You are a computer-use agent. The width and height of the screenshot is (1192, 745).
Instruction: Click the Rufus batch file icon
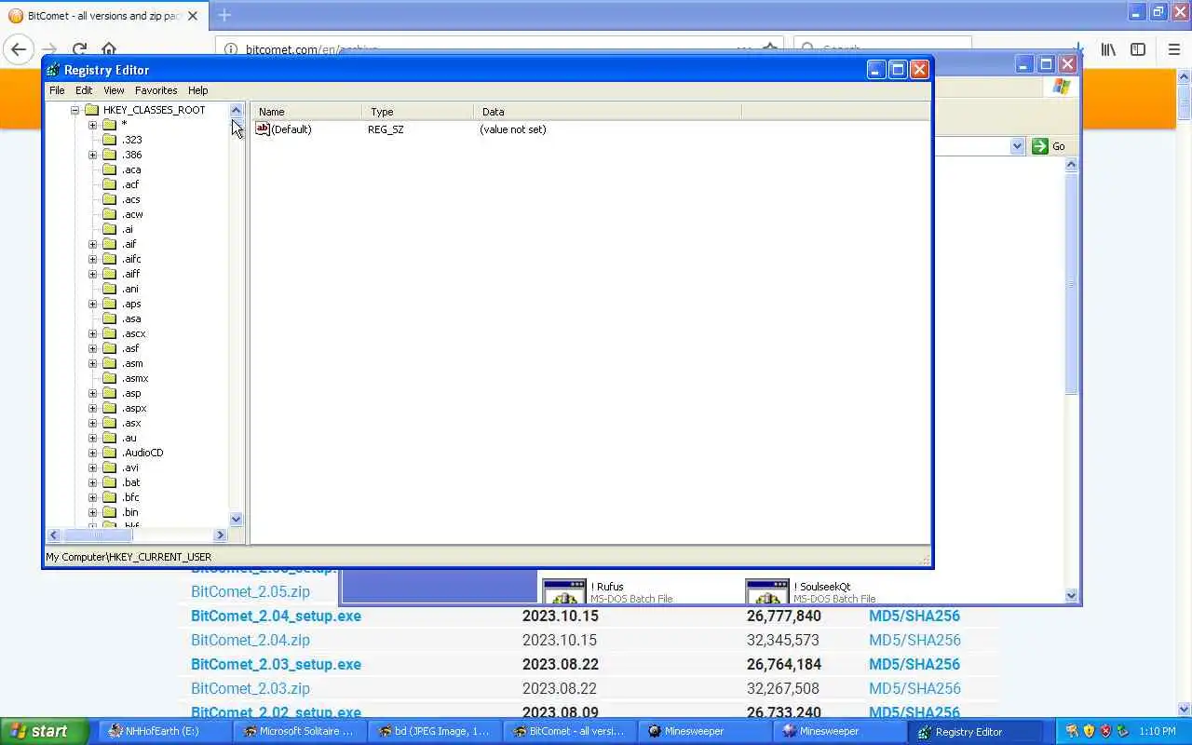point(564,592)
